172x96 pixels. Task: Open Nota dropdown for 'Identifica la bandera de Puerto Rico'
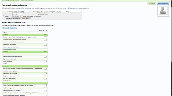45,91
